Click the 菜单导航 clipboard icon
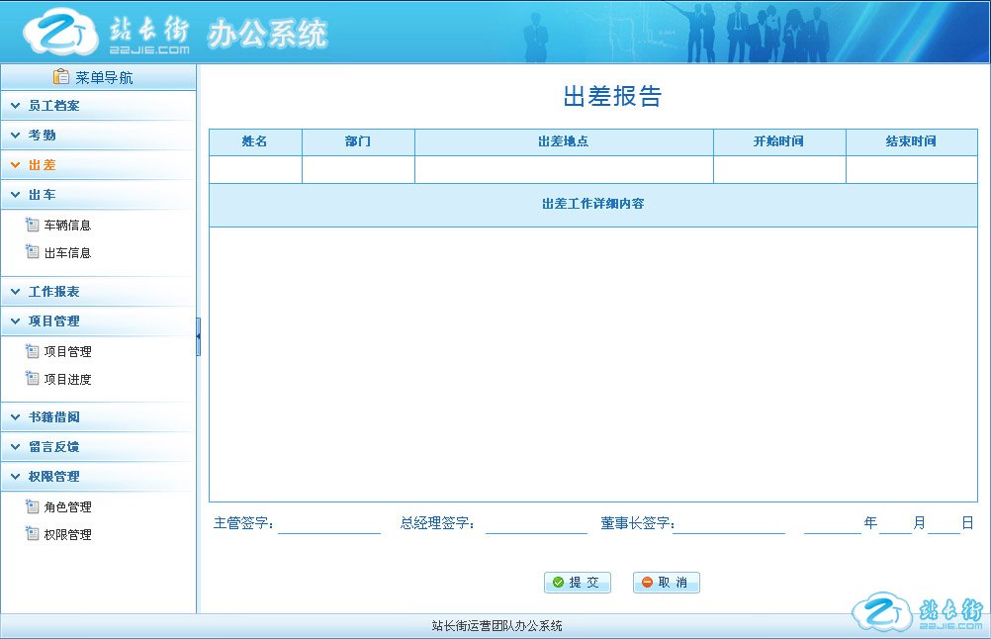 click(x=61, y=77)
